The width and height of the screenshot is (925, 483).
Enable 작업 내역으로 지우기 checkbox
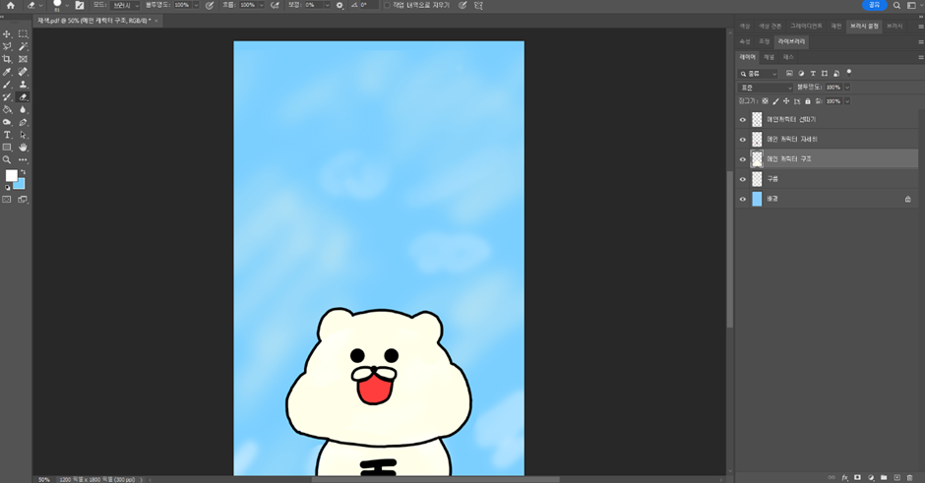pos(387,5)
